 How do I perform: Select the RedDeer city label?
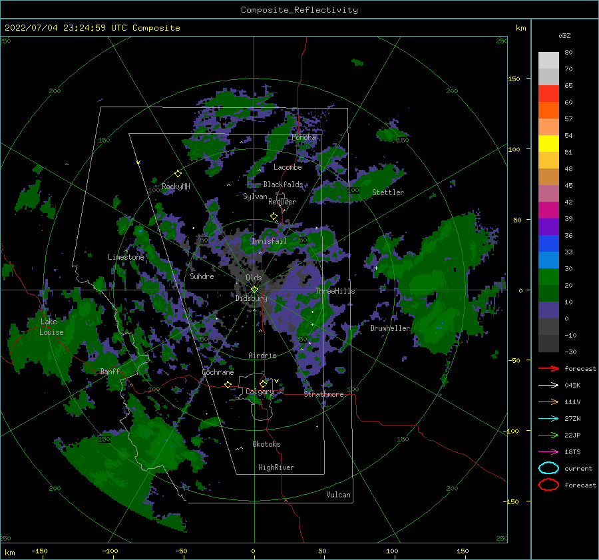pyautogui.click(x=282, y=202)
